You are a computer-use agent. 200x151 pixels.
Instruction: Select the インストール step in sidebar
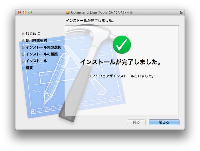click(x=36, y=61)
